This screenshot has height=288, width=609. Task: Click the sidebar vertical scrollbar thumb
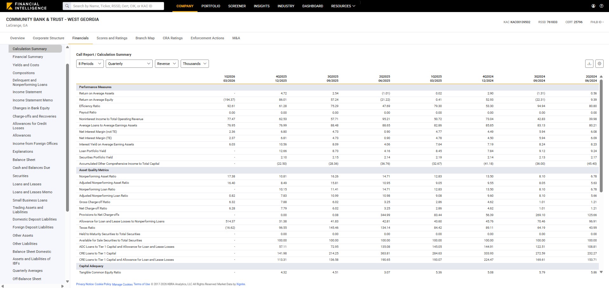tap(67, 138)
